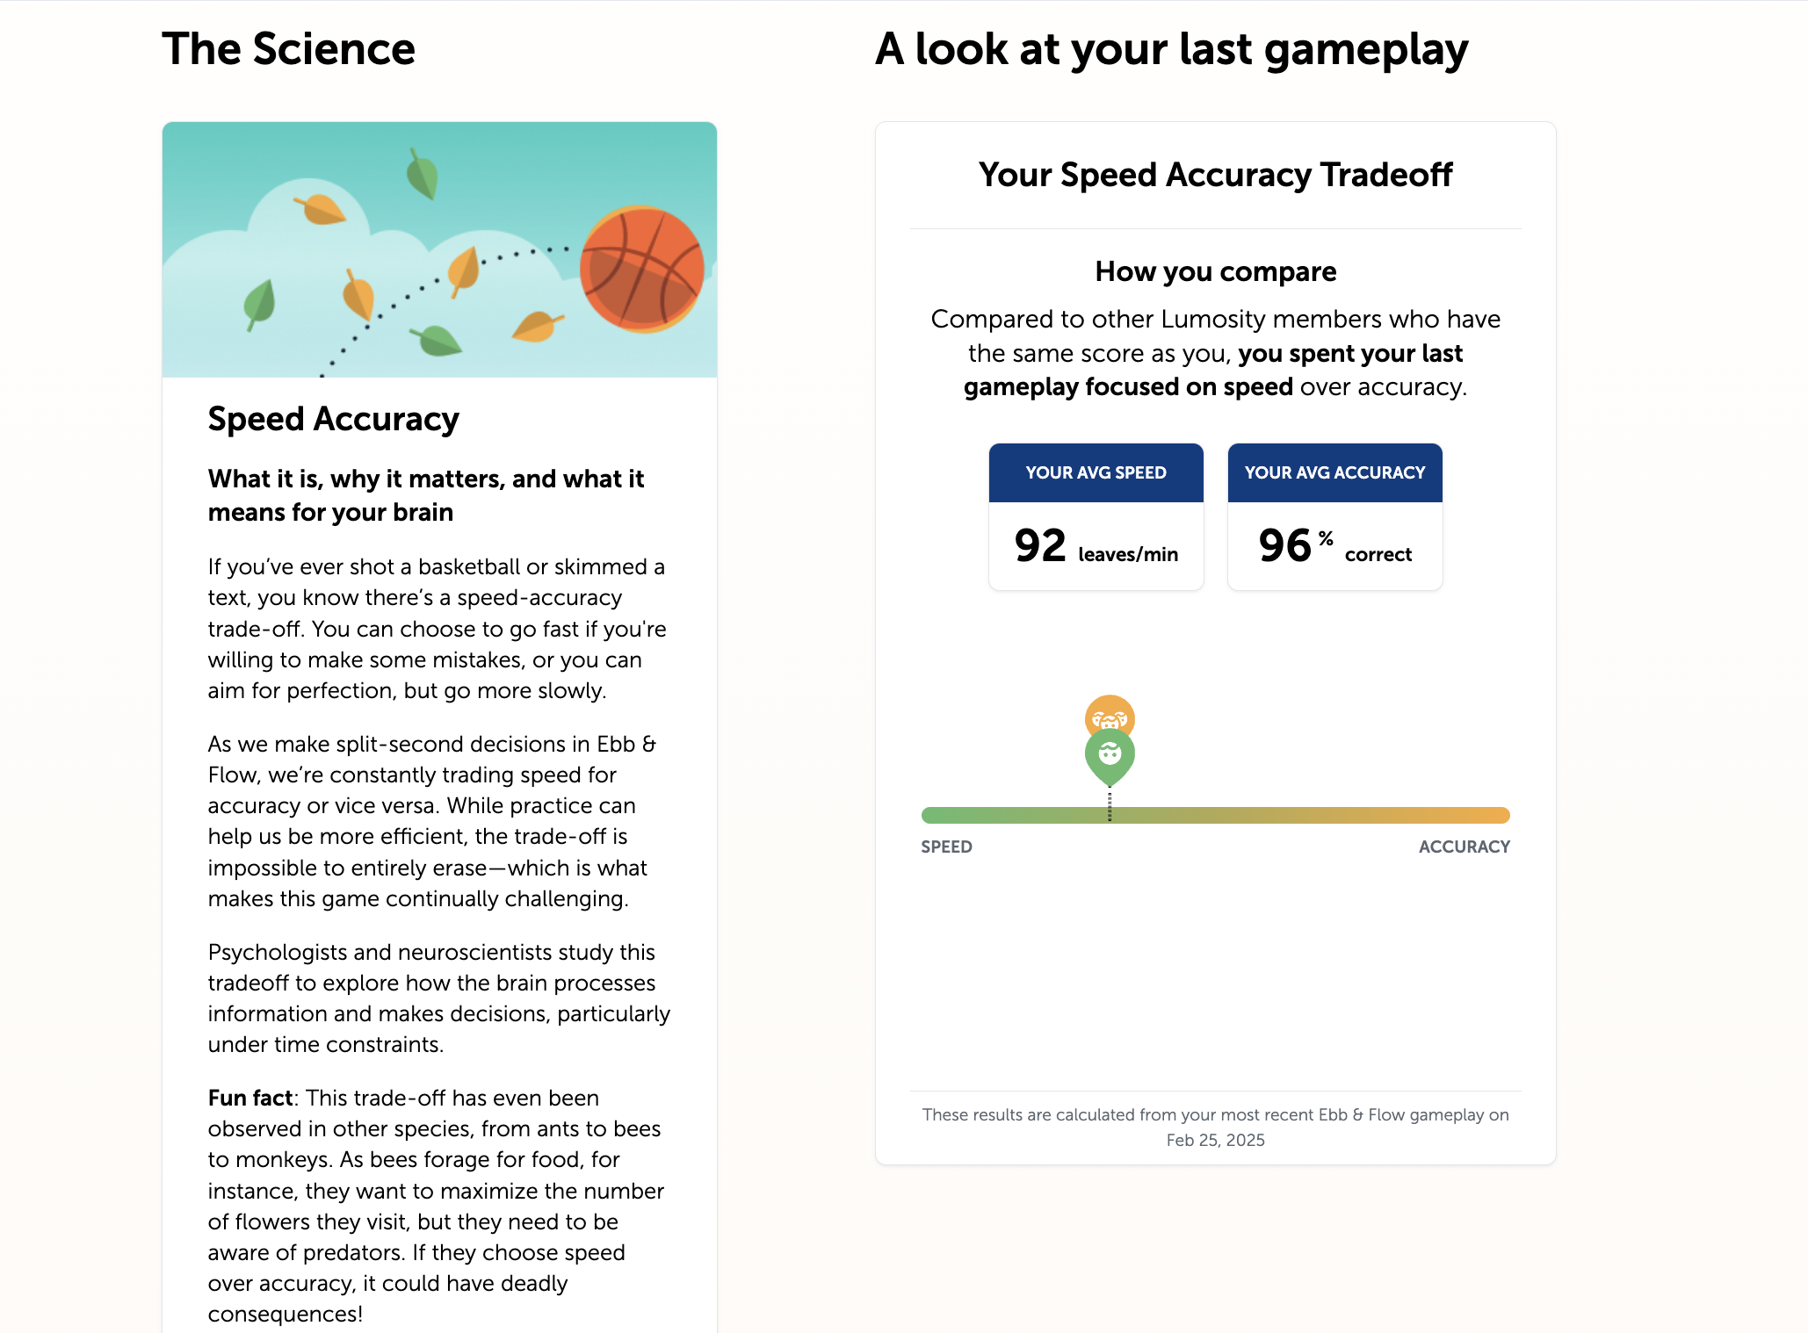This screenshot has width=1808, height=1333.
Task: Click the 96% correct value
Action: click(1334, 546)
